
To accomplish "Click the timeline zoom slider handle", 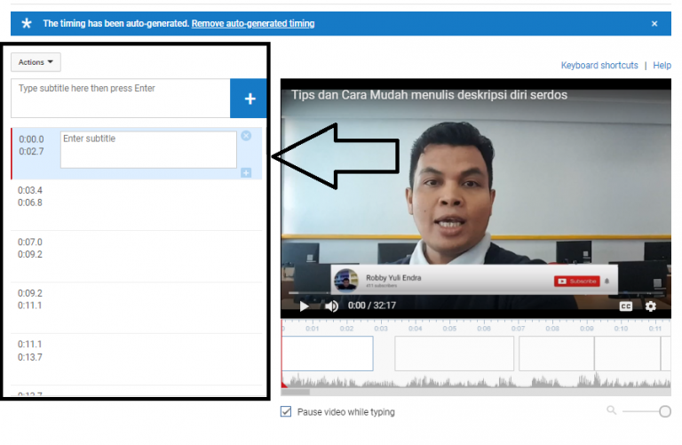I will 664,411.
